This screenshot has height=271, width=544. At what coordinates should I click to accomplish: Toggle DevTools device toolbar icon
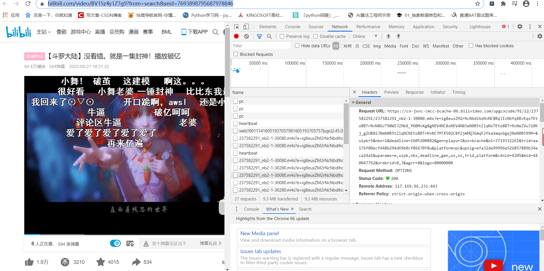click(x=246, y=26)
